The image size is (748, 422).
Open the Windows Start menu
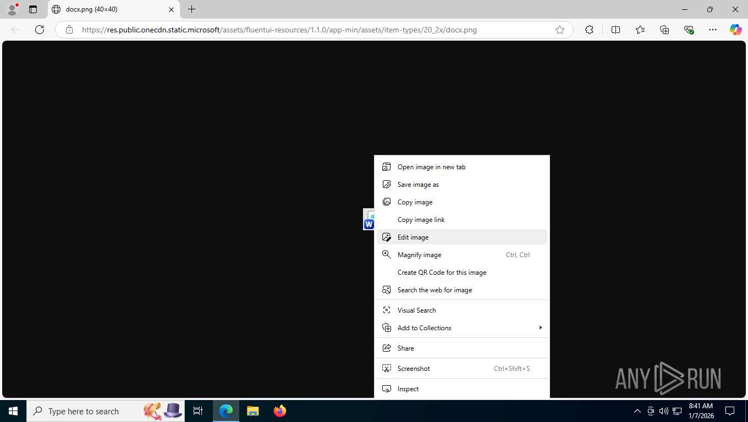point(13,411)
